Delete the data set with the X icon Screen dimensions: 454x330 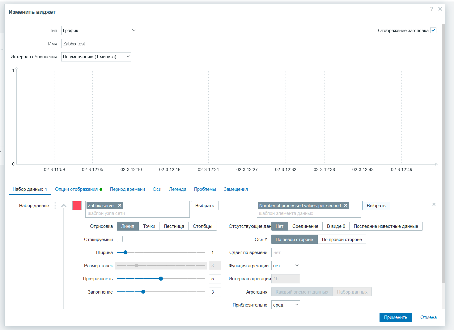click(x=434, y=204)
